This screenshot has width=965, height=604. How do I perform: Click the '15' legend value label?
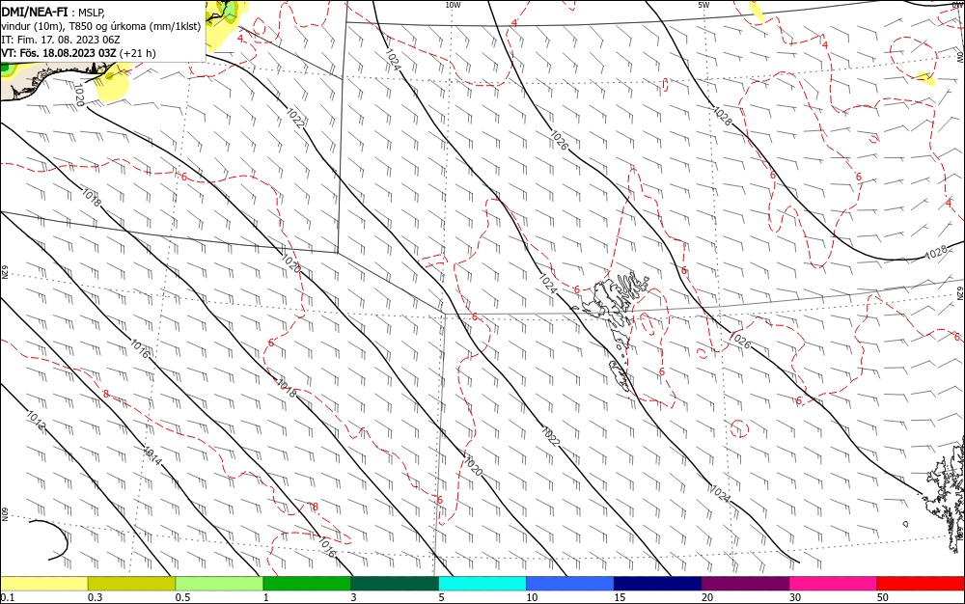coord(620,597)
